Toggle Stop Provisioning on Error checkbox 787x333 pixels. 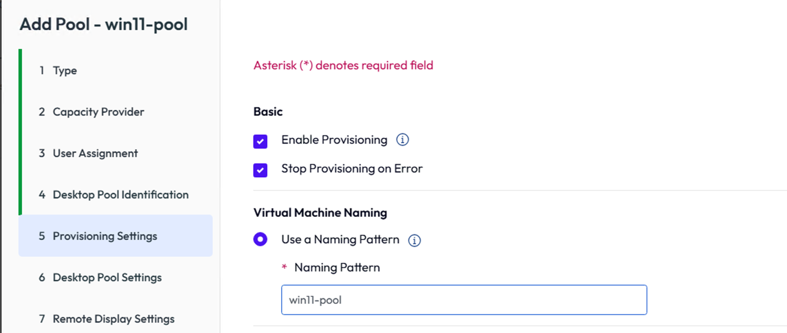(x=260, y=170)
